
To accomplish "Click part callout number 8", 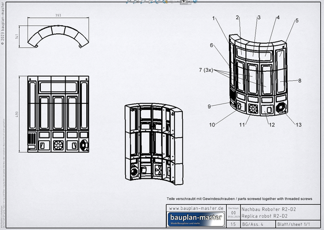I will pyautogui.click(x=300, y=80).
